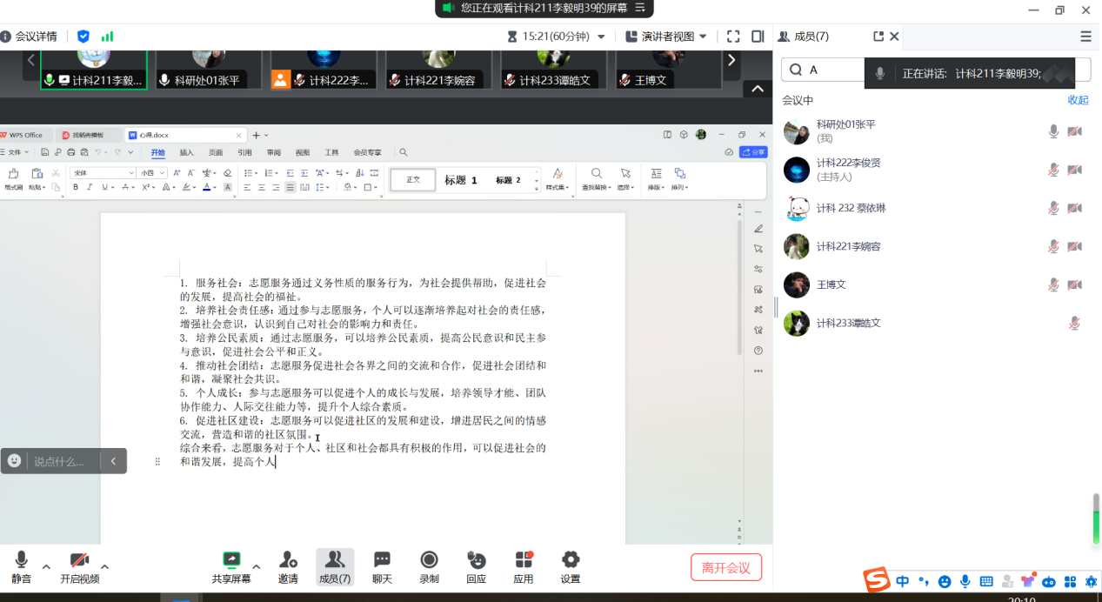Toggle the microphone mute (静音) button
The height and width of the screenshot is (602, 1102).
coord(21,560)
